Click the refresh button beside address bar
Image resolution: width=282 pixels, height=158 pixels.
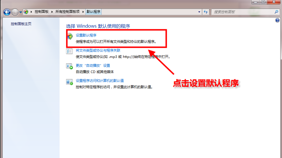[206, 12]
